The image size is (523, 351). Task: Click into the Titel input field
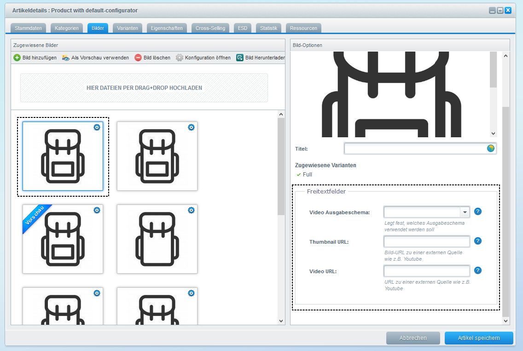point(415,148)
